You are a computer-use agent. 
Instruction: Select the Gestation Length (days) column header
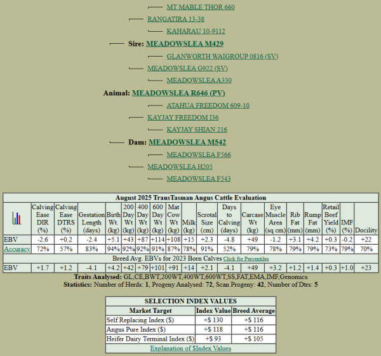pyautogui.click(x=91, y=219)
